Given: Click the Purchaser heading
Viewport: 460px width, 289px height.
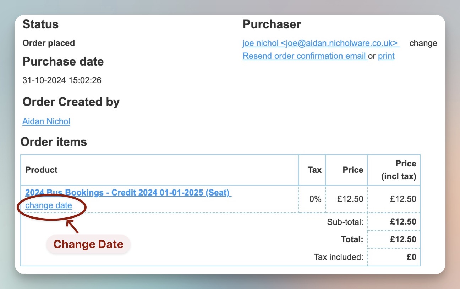Looking at the screenshot, I should click(272, 24).
